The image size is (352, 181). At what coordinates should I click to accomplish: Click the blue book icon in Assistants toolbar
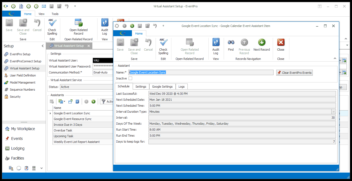(x=77, y=102)
